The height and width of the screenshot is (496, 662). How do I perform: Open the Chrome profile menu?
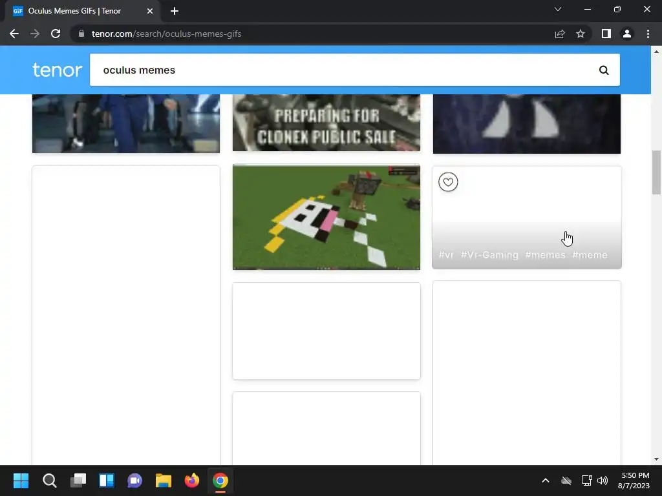coord(627,34)
